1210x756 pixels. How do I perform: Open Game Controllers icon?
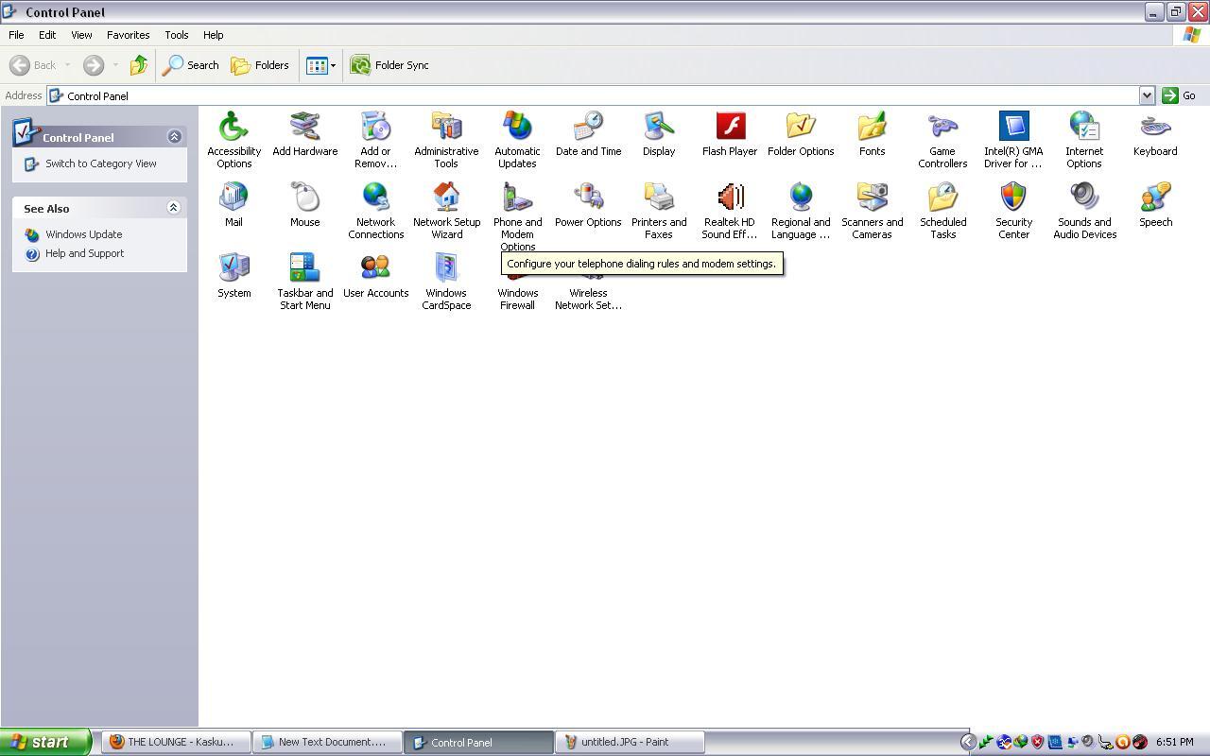pos(942,126)
